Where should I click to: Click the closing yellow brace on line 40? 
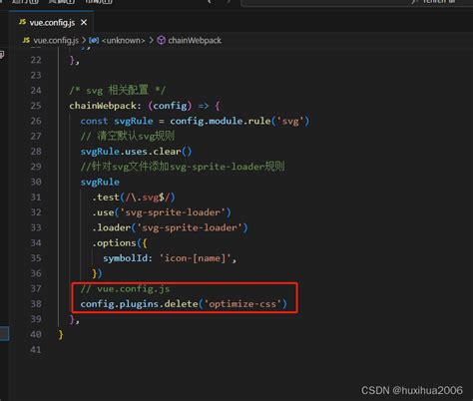[61, 334]
